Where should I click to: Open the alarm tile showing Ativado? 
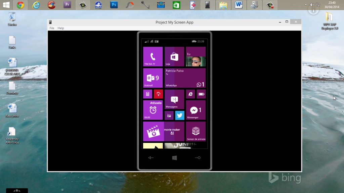(x=153, y=110)
